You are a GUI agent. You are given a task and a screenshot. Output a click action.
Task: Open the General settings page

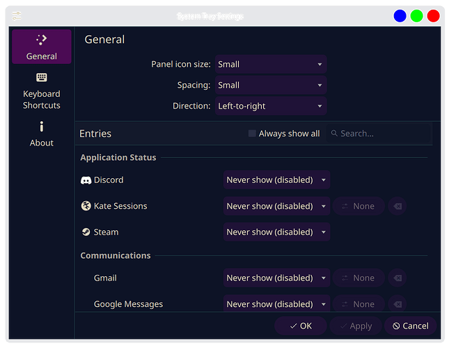coord(42,47)
